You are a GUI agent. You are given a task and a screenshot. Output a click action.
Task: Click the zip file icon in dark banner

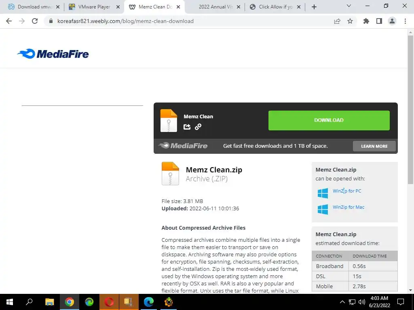point(169,120)
